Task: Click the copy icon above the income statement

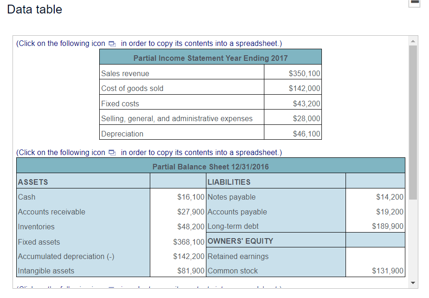Action: (111, 43)
